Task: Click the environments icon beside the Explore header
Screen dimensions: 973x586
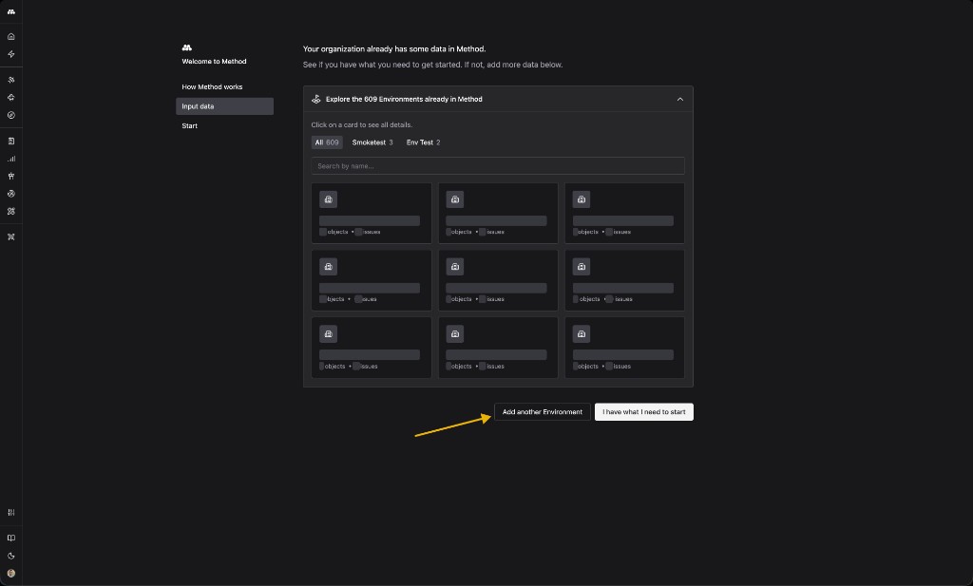Action: (x=315, y=99)
